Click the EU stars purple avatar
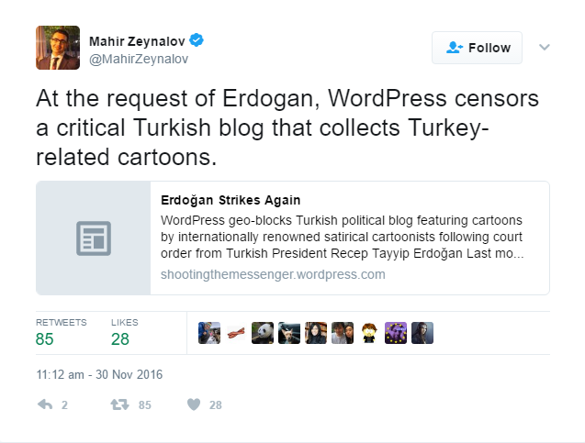This screenshot has height=443, width=585. coord(395,333)
